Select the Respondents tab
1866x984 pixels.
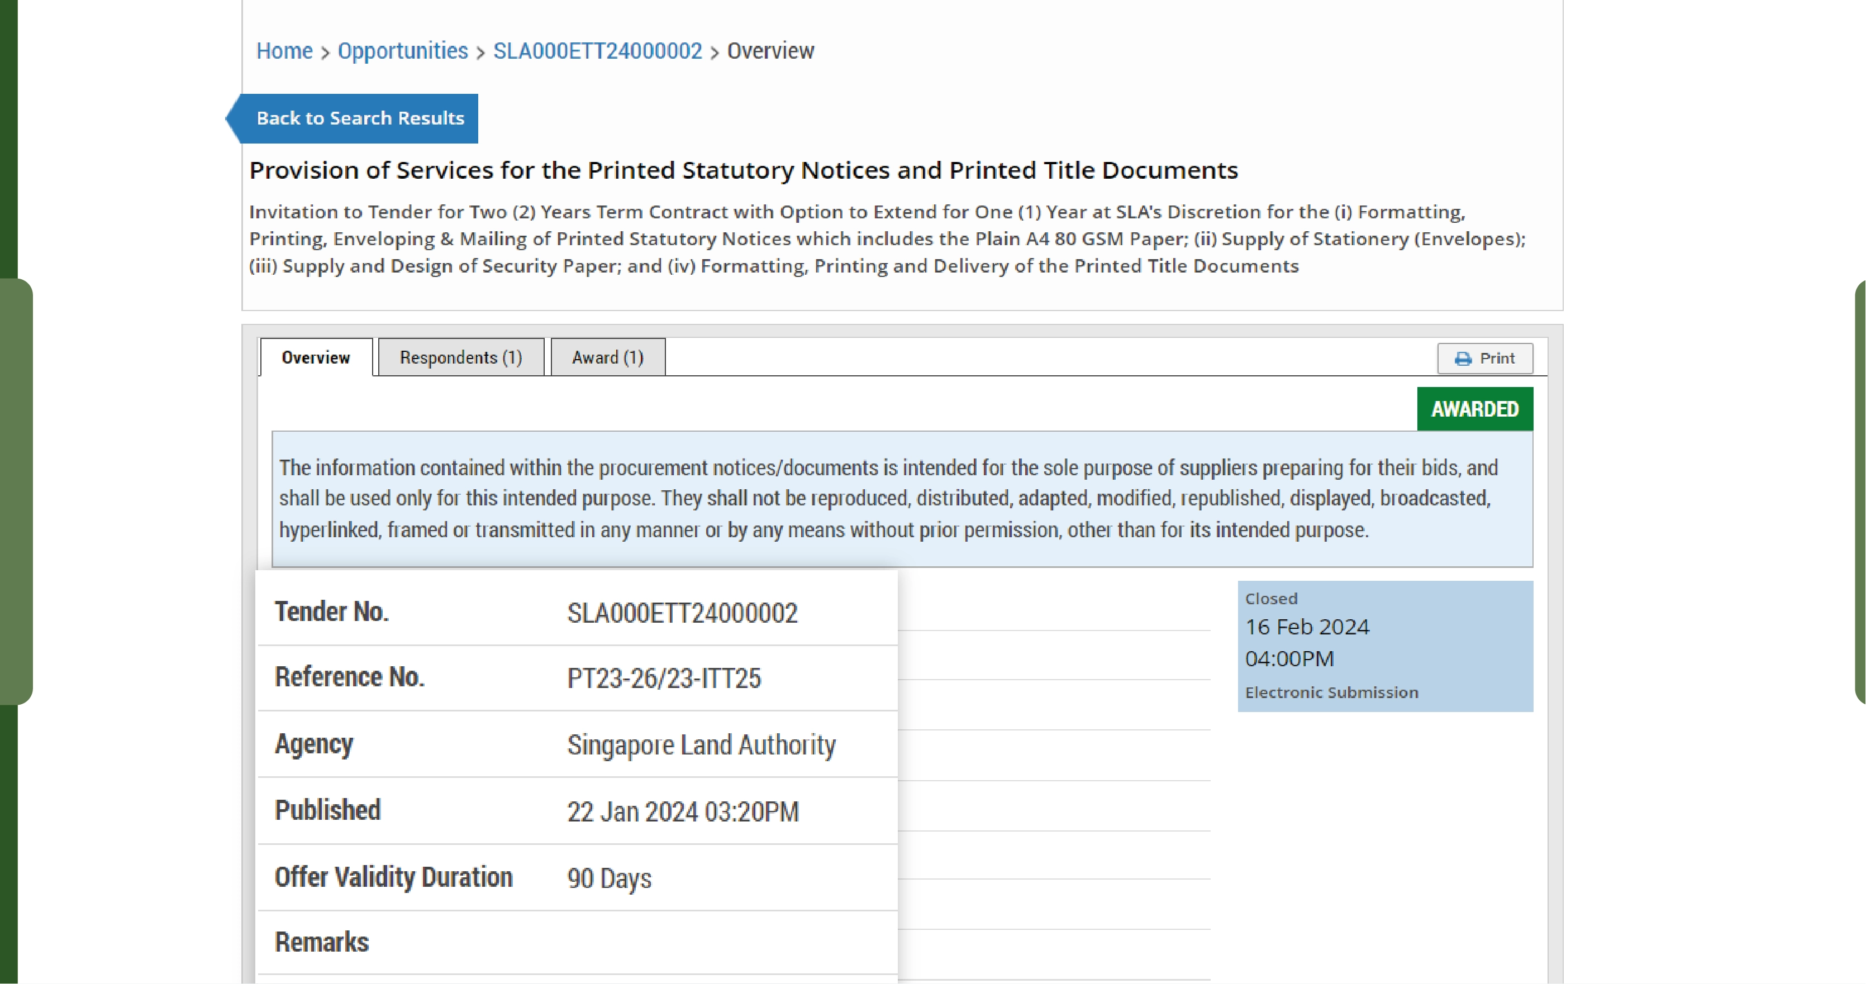click(x=460, y=357)
